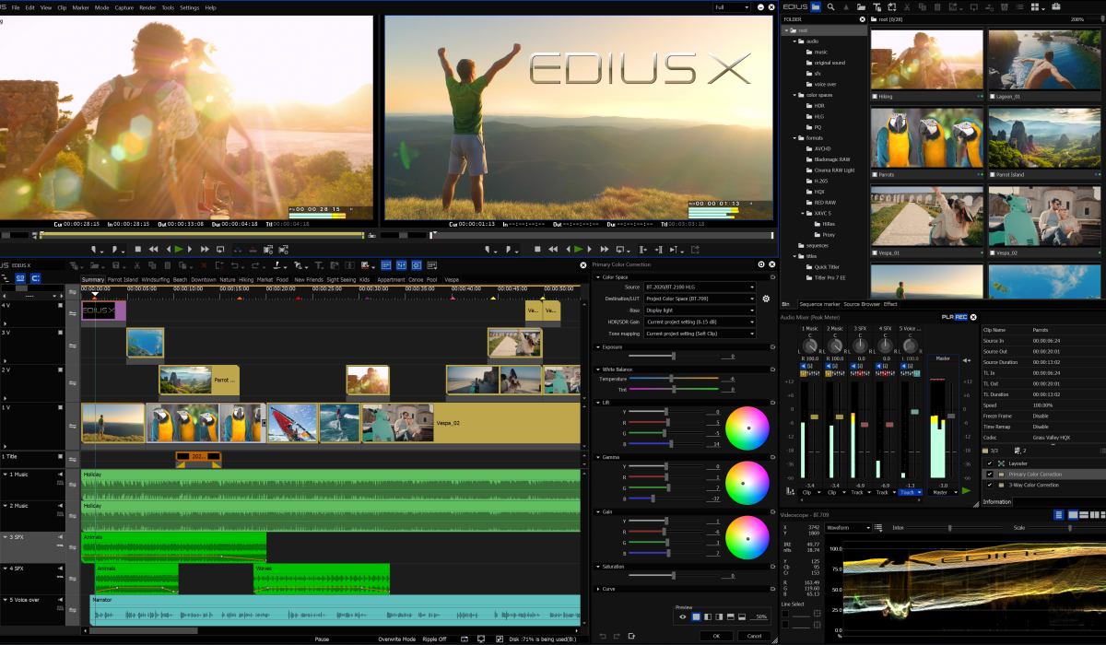
Task: Open the Render menu in the menu bar
Action: 147,7
